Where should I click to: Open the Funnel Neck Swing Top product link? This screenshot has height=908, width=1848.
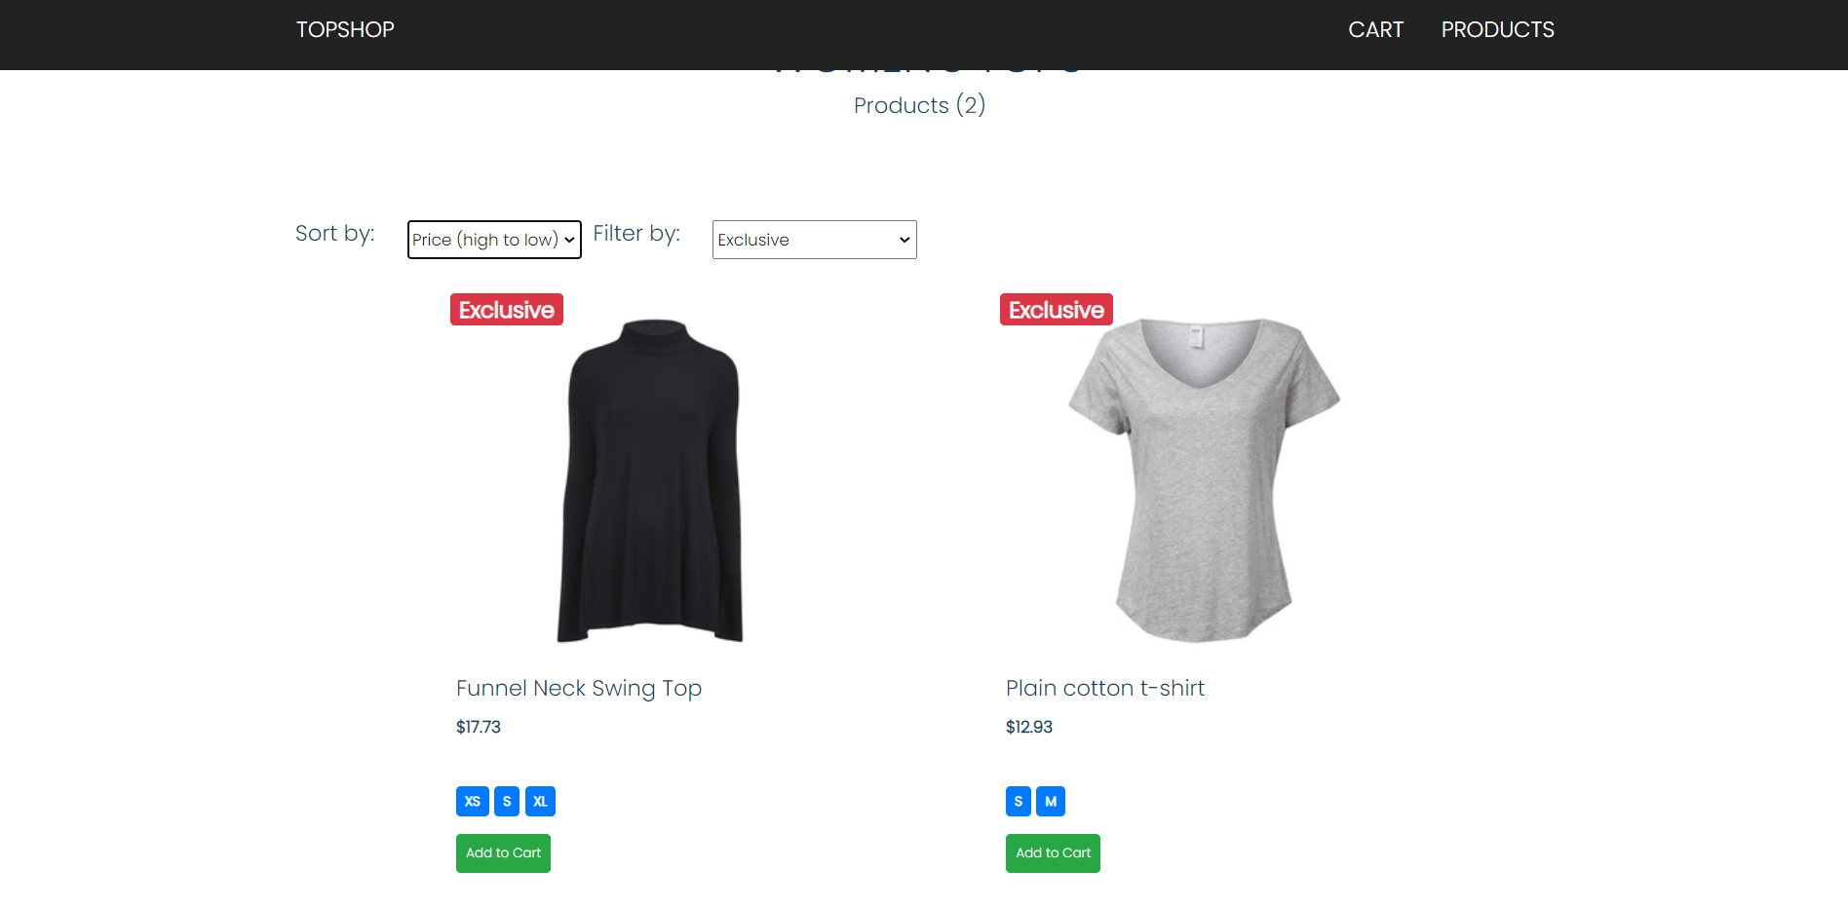[x=578, y=688]
